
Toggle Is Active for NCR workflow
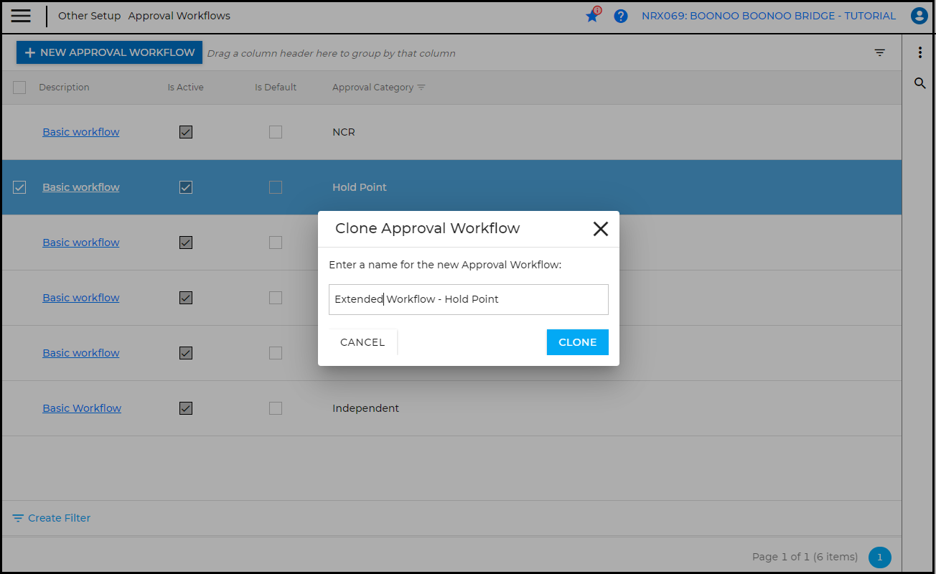[186, 132]
